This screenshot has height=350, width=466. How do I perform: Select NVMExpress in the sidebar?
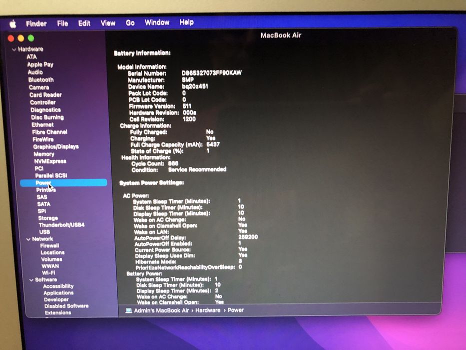pyautogui.click(x=50, y=161)
